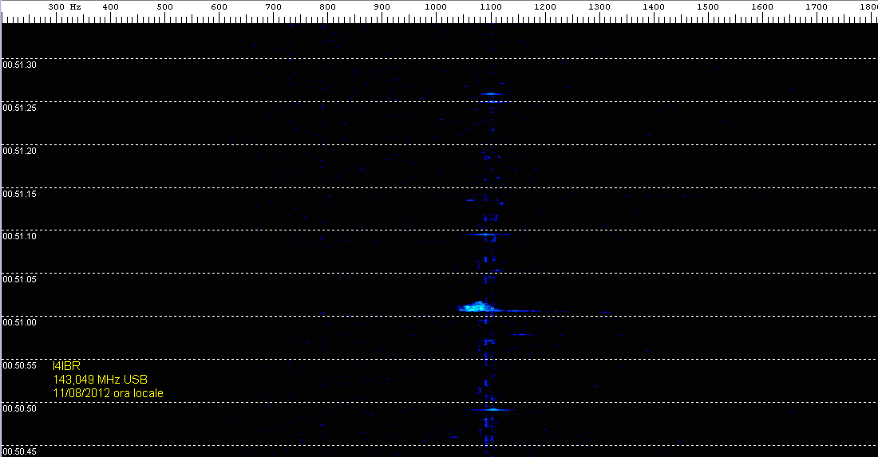This screenshot has height=457, width=878.
Task: Select the 00.51.15 time marker
Action: click(20, 194)
